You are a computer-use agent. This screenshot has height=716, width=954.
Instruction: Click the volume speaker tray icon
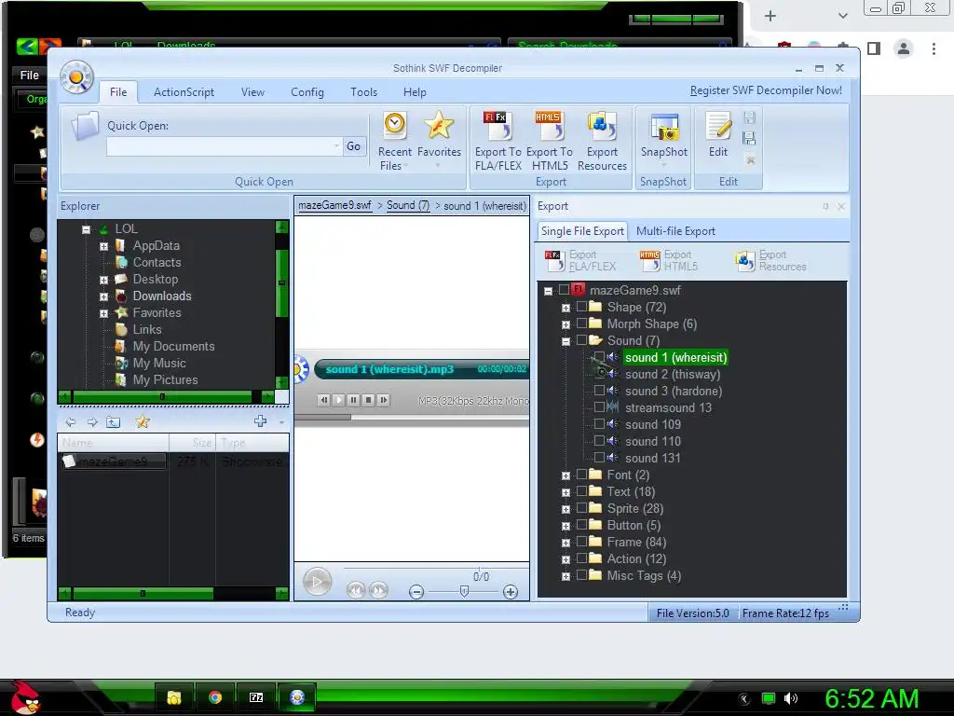(x=790, y=698)
